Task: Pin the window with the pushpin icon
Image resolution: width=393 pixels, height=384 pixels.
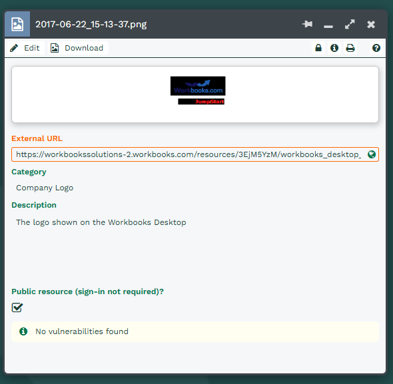Action: click(x=307, y=24)
